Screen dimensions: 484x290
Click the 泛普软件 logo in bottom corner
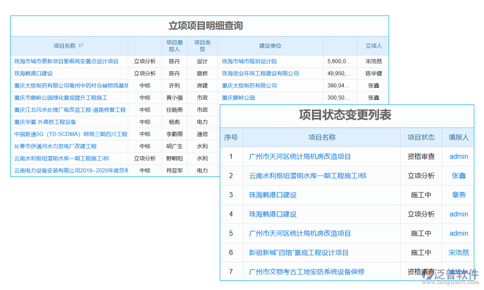456,271
